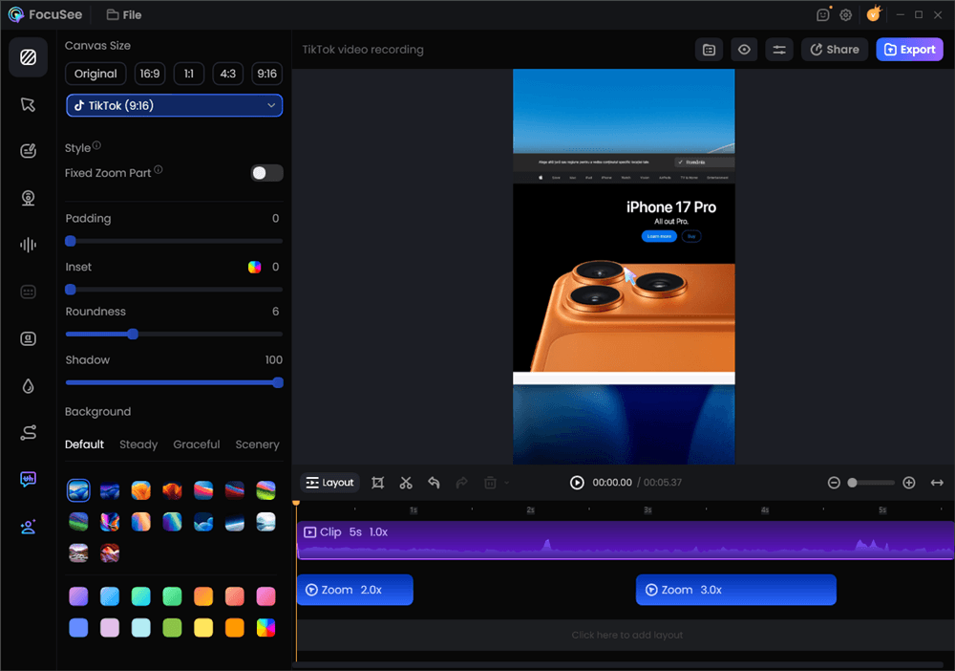The height and width of the screenshot is (671, 955).
Task: Zoom out the timeline with minus icon
Action: (x=834, y=483)
